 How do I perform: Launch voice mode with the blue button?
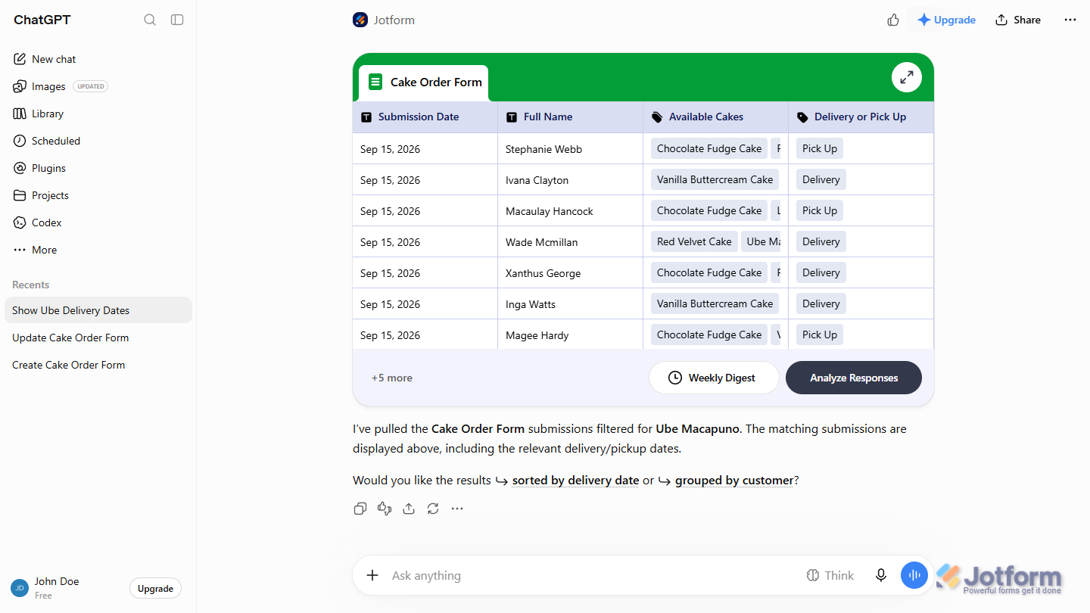[x=914, y=575]
